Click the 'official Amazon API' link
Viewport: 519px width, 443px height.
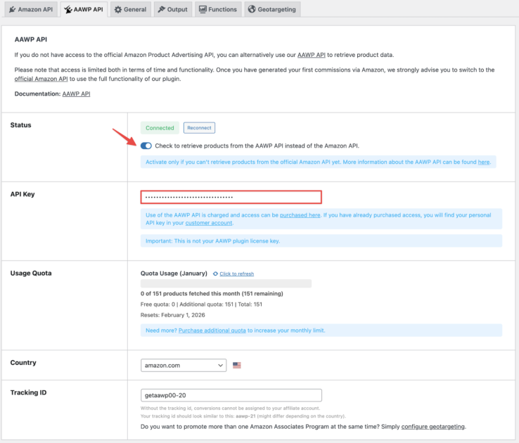click(41, 79)
